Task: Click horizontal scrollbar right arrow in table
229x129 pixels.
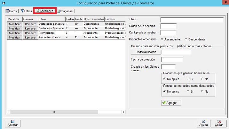Action: [x=123, y=112]
